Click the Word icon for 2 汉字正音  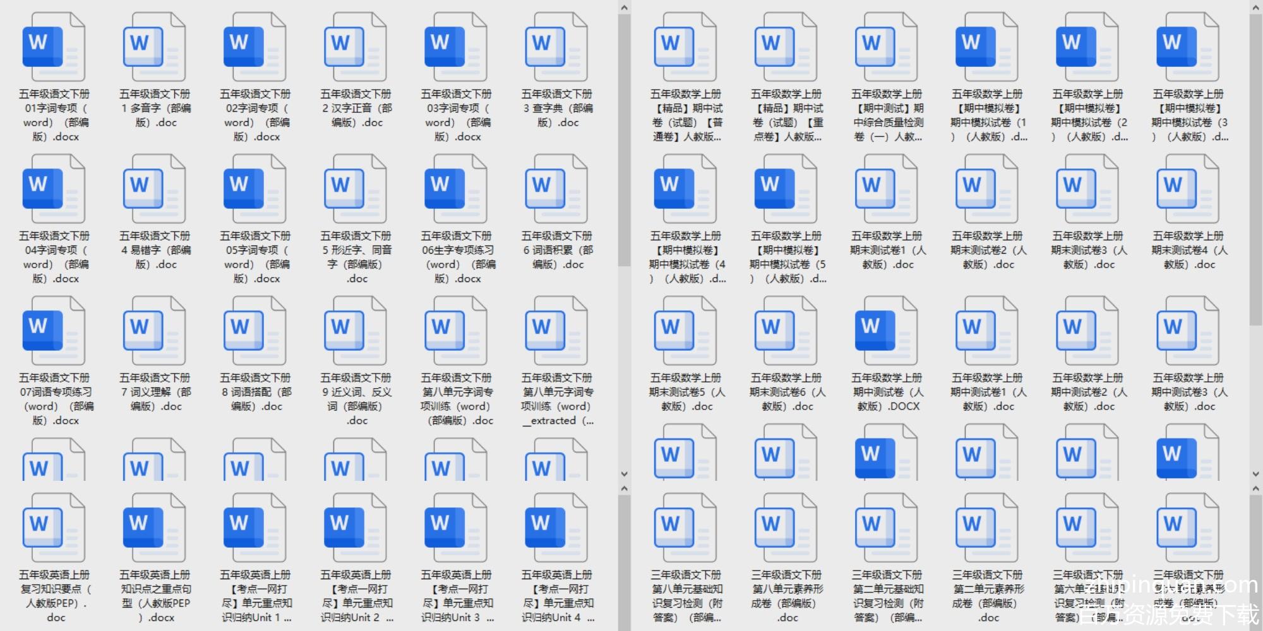click(x=355, y=47)
